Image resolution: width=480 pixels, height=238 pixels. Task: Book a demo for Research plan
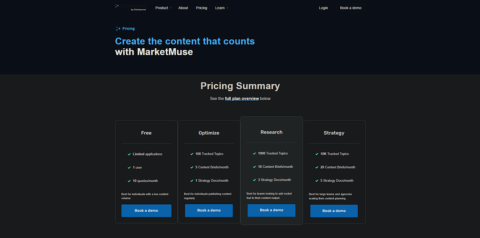tap(271, 210)
